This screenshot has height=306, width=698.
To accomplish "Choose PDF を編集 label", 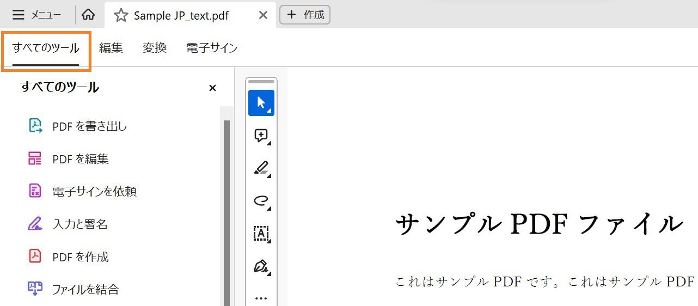I will (81, 159).
